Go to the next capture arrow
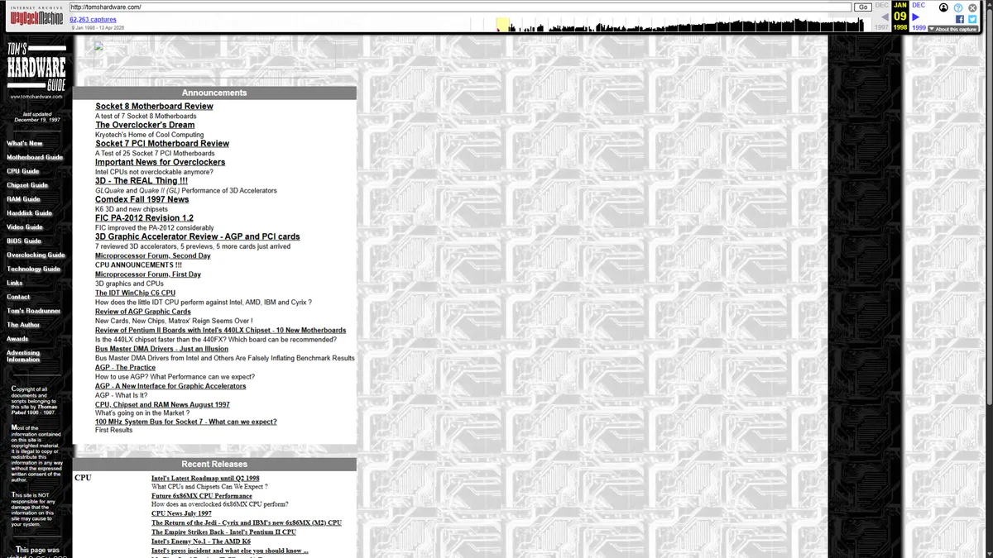This screenshot has height=558, width=993. pos(916,17)
